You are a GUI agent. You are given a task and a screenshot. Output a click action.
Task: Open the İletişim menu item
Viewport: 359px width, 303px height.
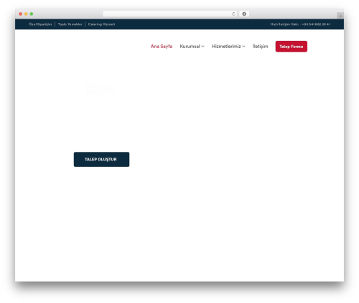pyautogui.click(x=261, y=47)
